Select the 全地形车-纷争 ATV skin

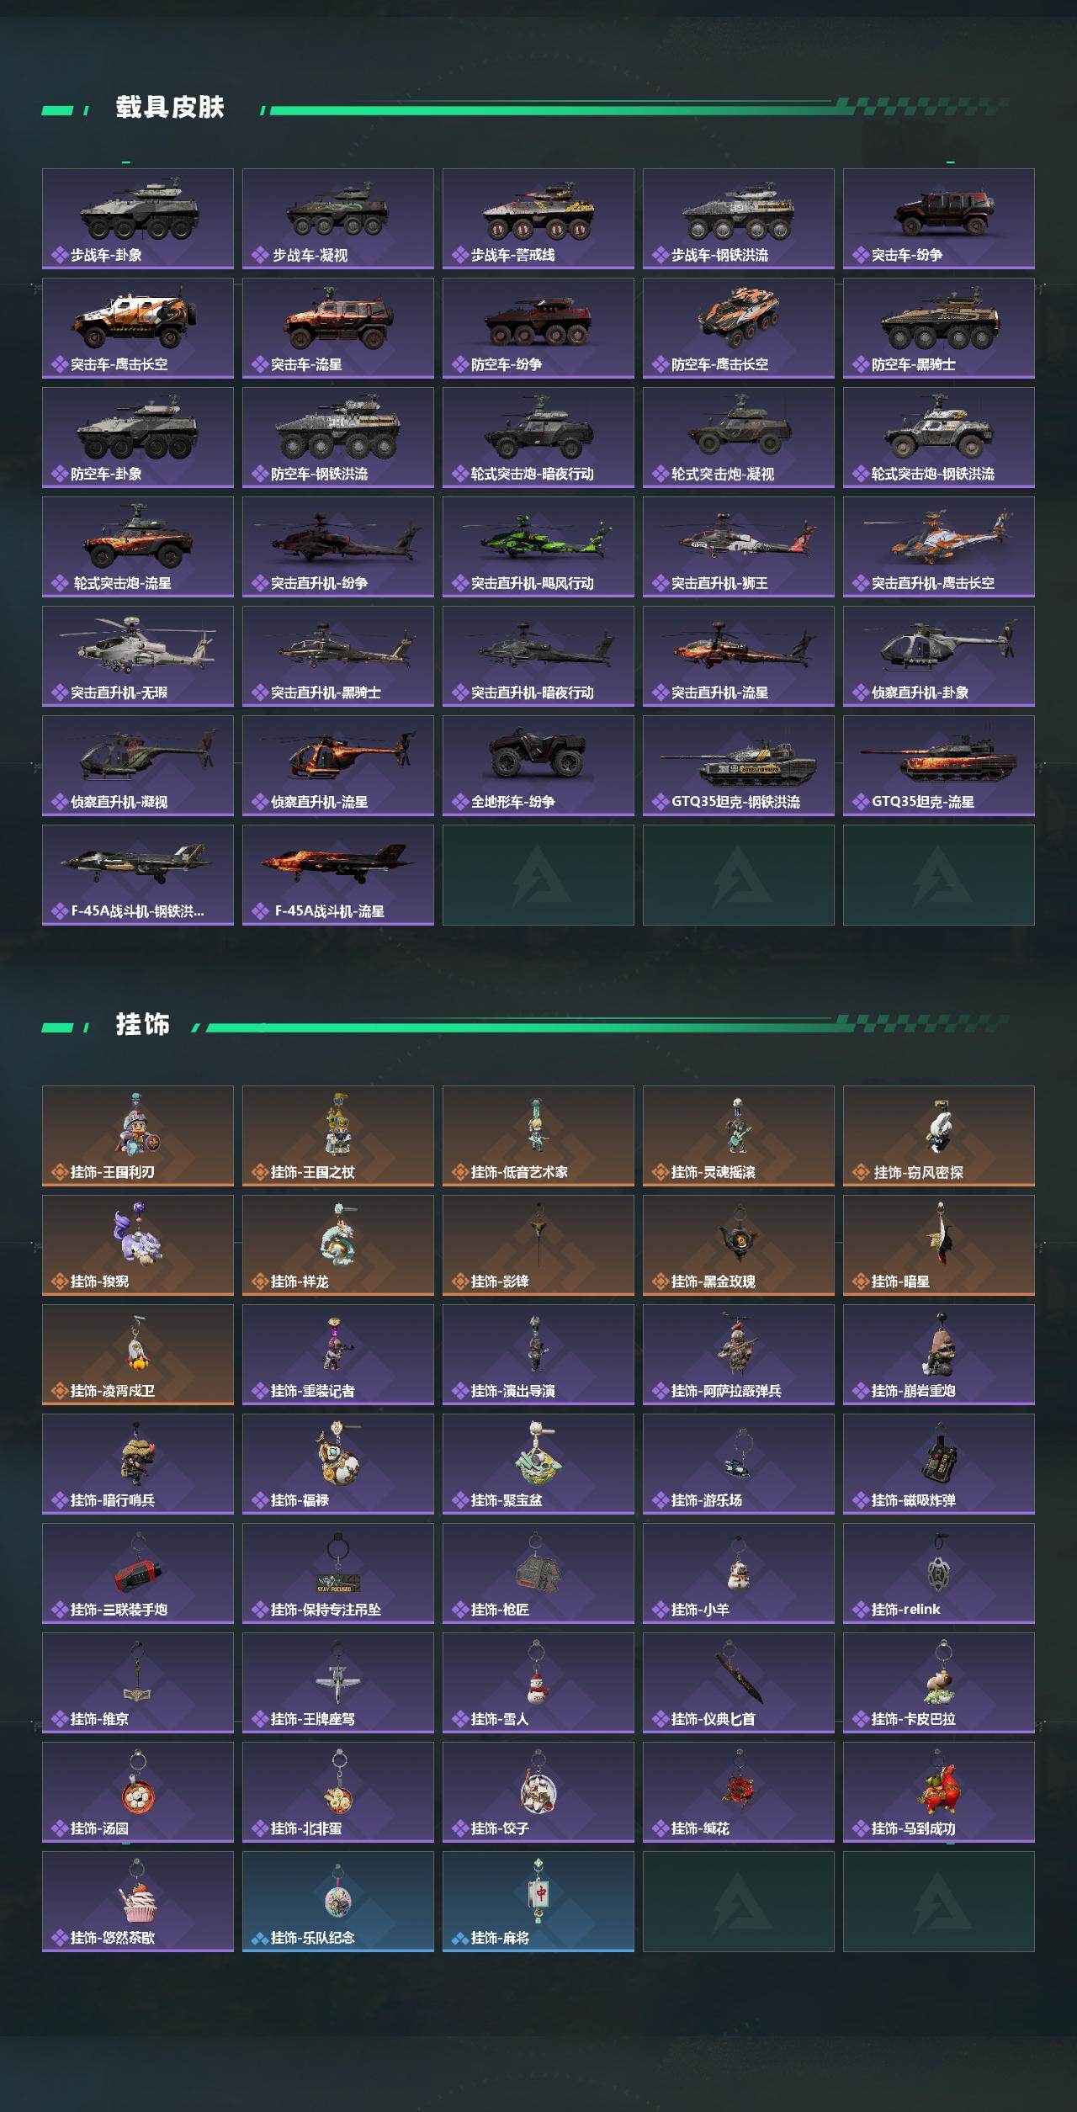pyautogui.click(x=538, y=766)
